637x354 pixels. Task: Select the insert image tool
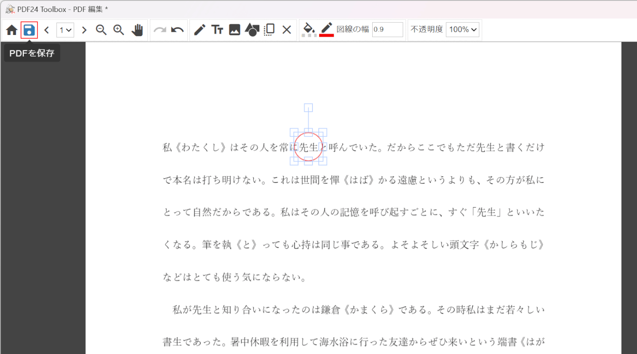click(234, 30)
